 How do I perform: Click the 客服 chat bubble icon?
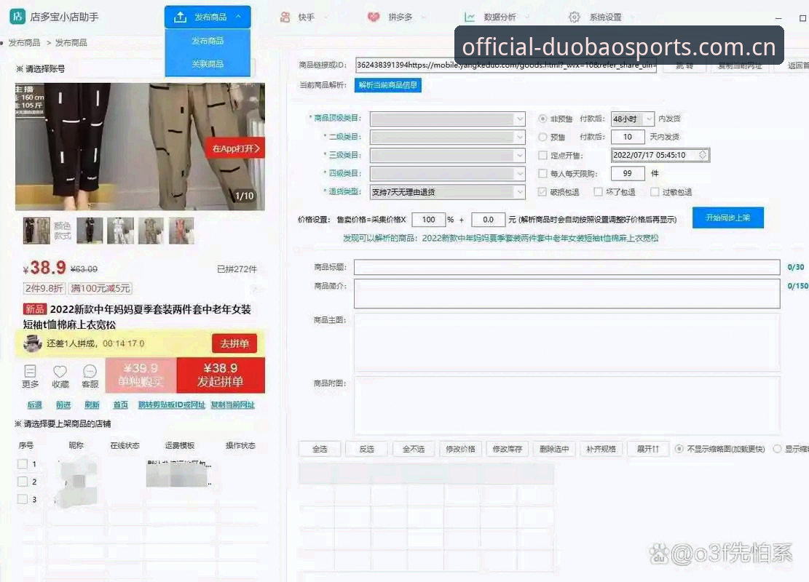pyautogui.click(x=90, y=371)
